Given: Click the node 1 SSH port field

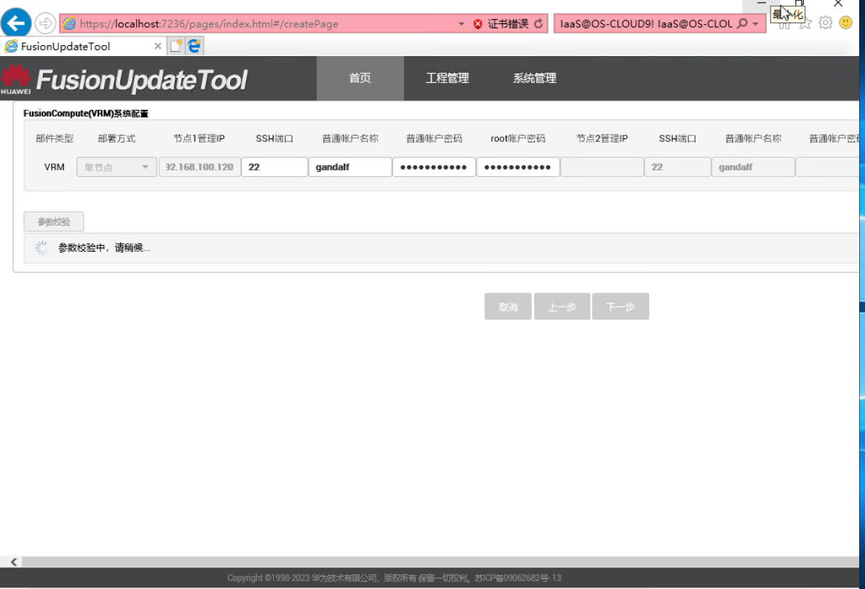Looking at the screenshot, I should 274,167.
